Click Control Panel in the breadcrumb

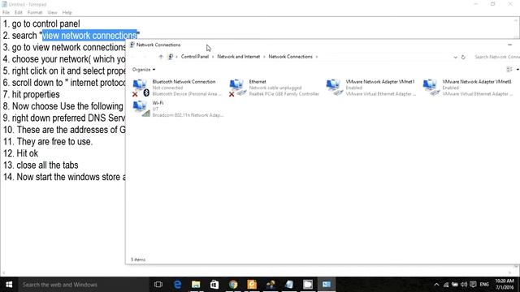click(195, 57)
